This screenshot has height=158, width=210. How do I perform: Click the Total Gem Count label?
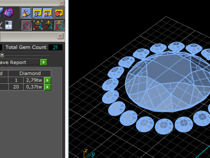coord(26,47)
